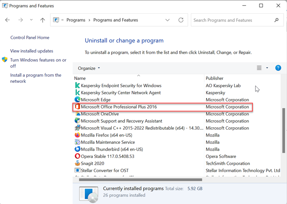Select the Microsoft Office Professional Plus icon
The height and width of the screenshot is (204, 287).
(x=78, y=107)
